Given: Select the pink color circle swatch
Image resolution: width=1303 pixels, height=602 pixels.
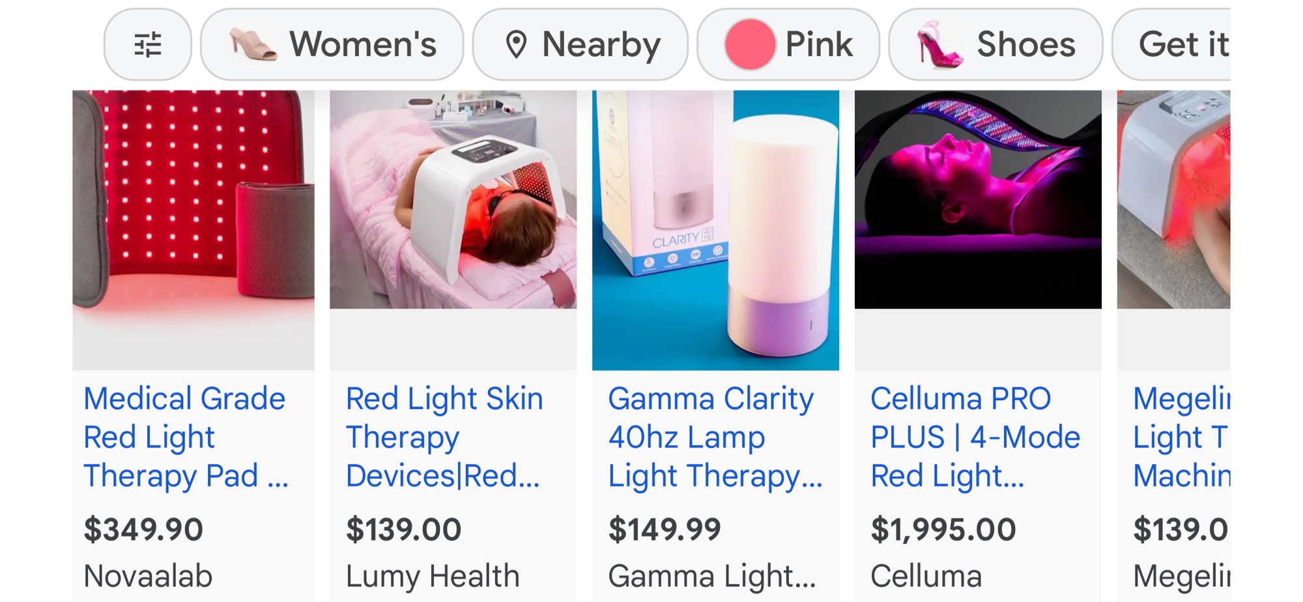Looking at the screenshot, I should pyautogui.click(x=750, y=45).
